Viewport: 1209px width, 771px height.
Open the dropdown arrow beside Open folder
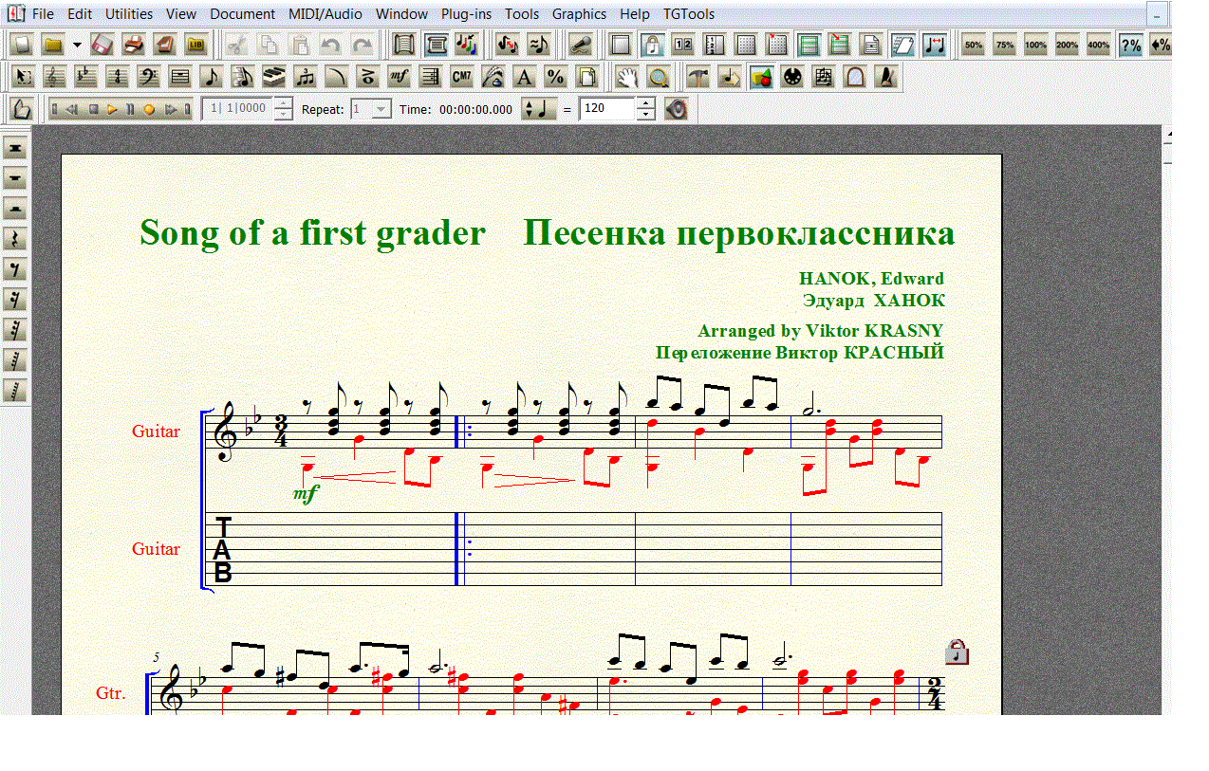tap(76, 45)
